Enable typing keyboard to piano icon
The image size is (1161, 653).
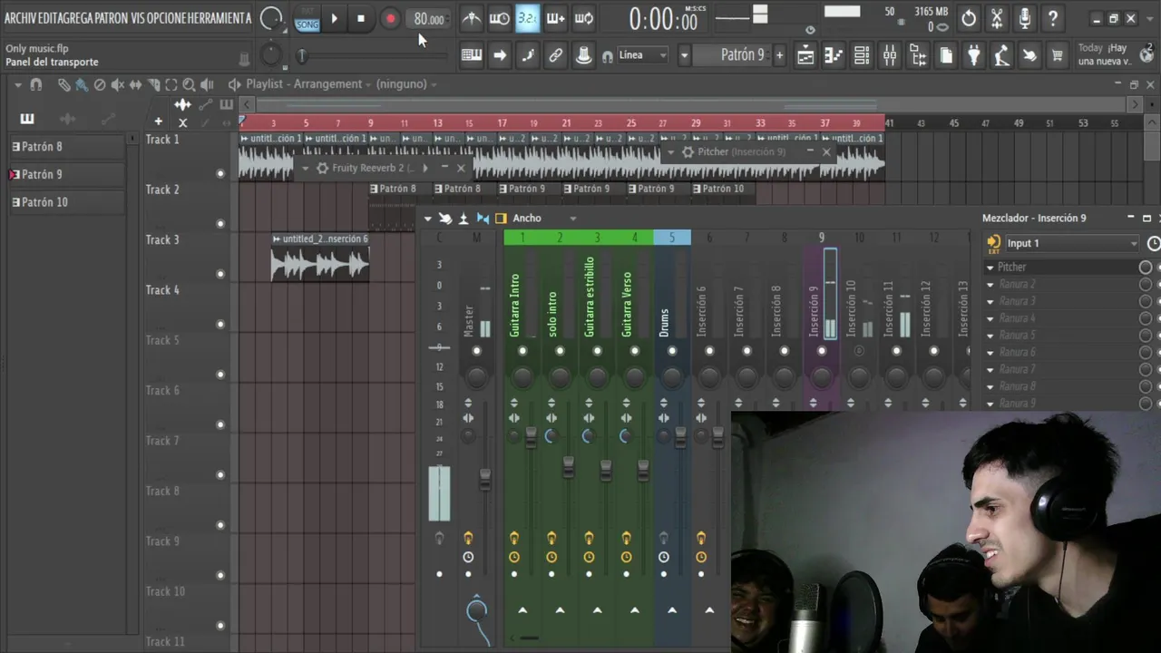click(x=472, y=55)
